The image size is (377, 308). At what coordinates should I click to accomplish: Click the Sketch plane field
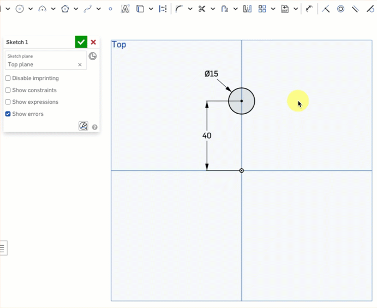pos(46,61)
